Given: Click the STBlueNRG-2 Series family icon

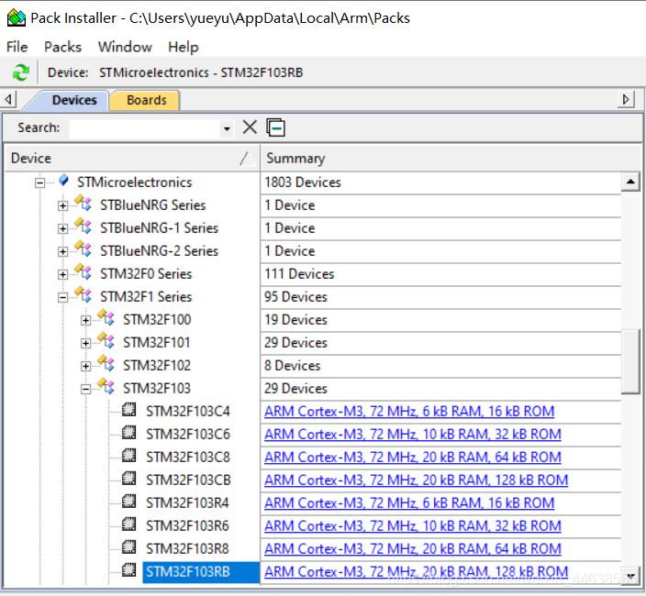Looking at the screenshot, I should click(84, 249).
